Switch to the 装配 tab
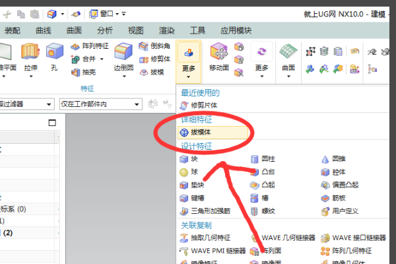 (x=12, y=30)
